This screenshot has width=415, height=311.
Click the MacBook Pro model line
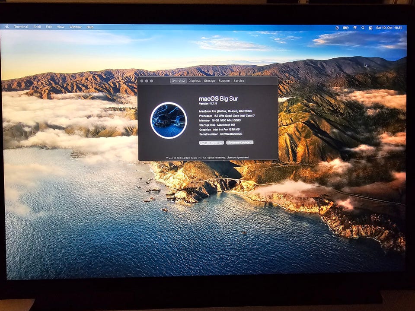pos(225,111)
